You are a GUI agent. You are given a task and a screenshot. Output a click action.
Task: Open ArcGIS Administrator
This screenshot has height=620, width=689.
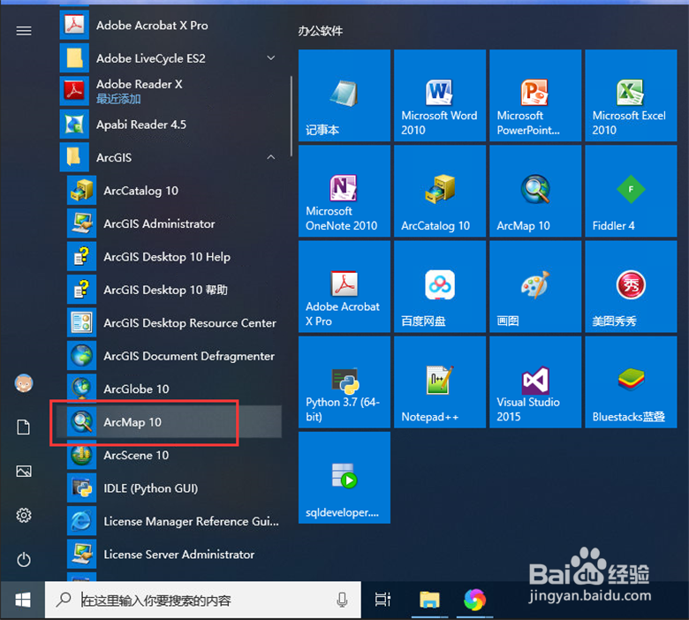coord(174,223)
